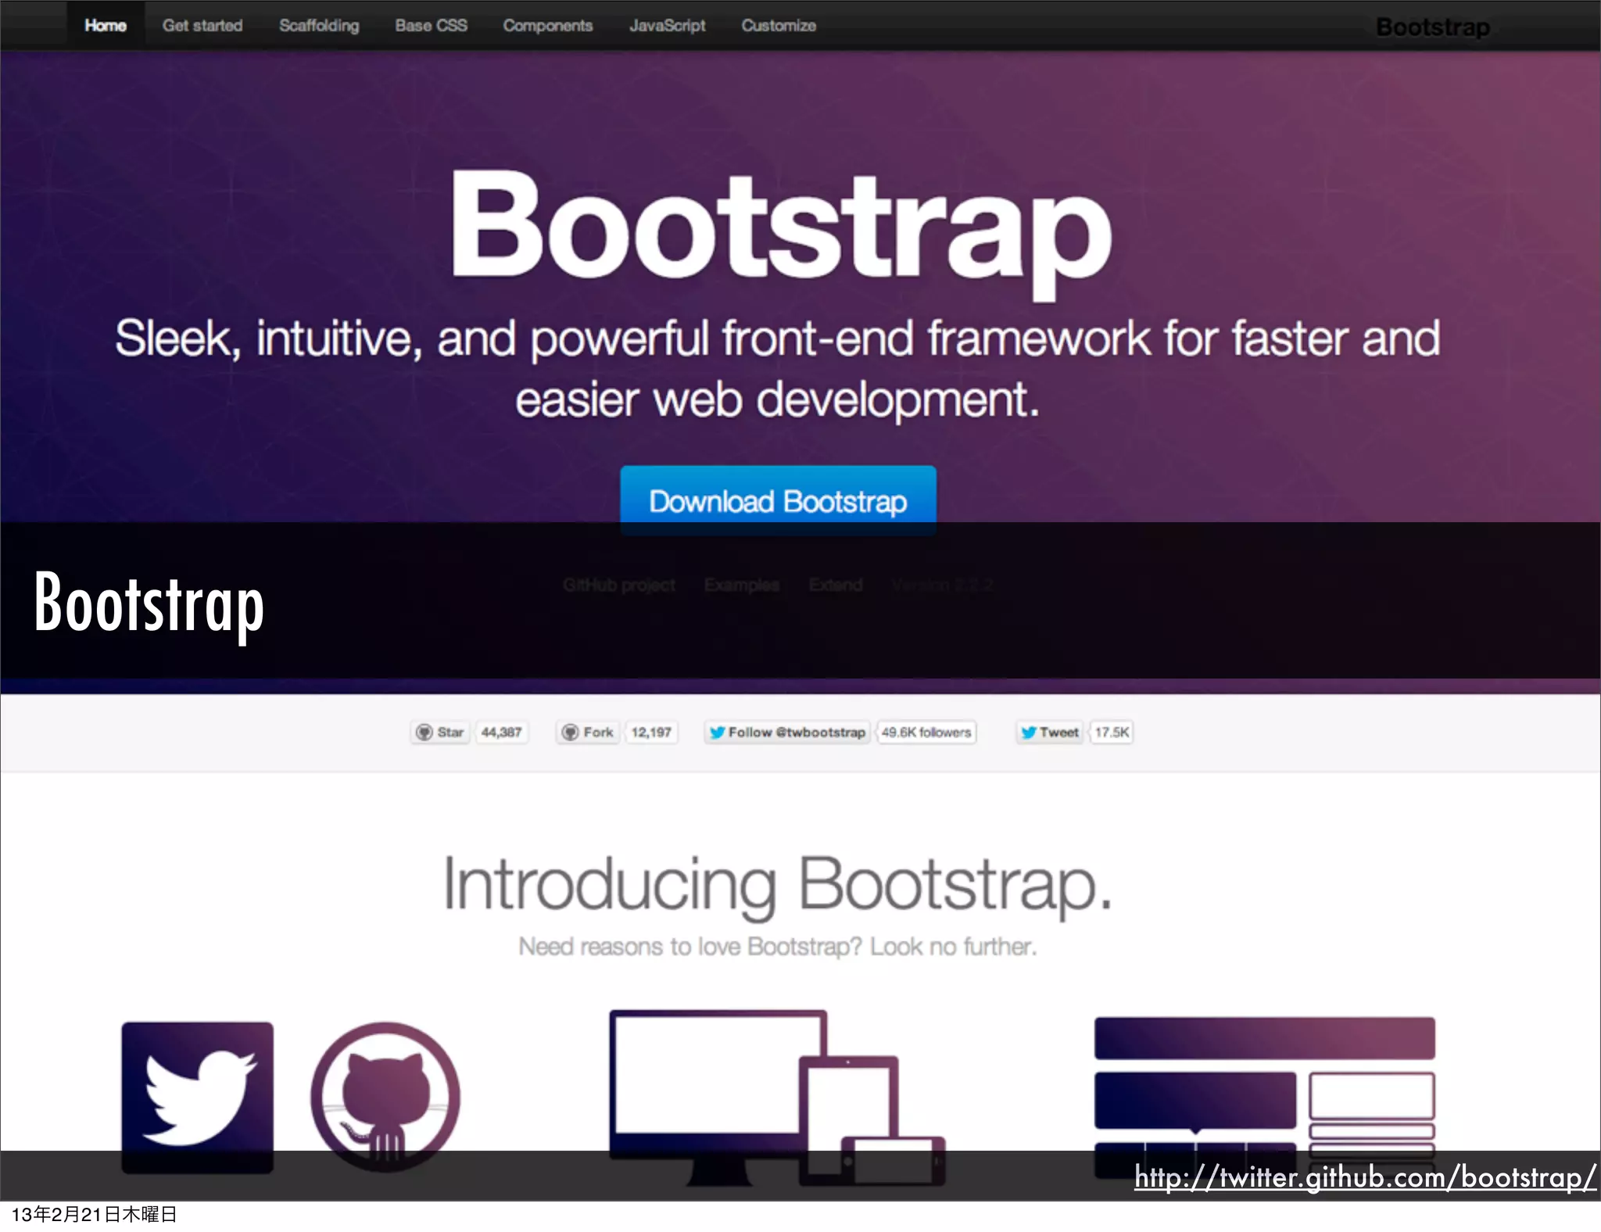Click the GitHub Fork button

coord(588,732)
